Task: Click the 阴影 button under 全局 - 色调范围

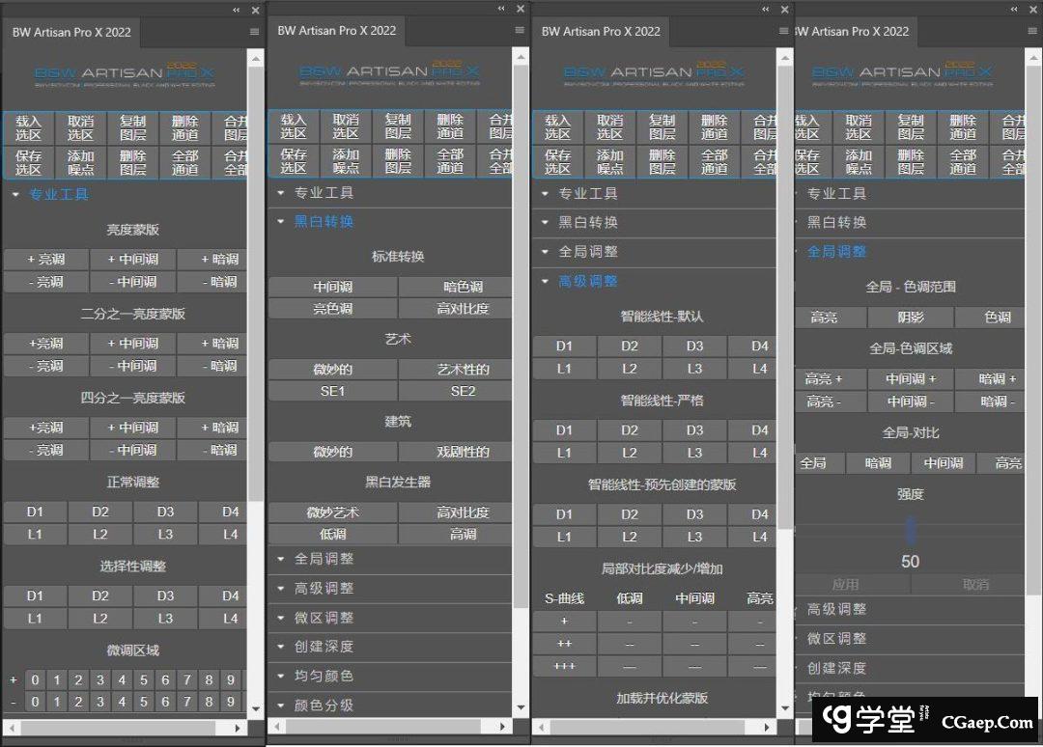Action: (910, 318)
